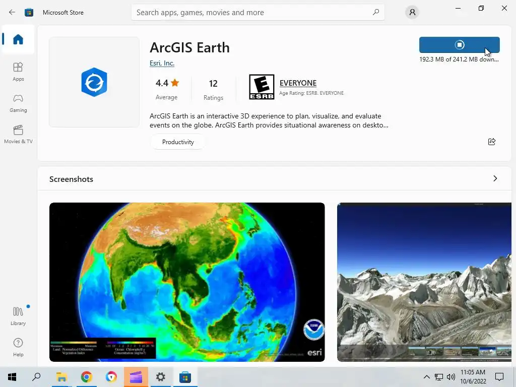Open the Library in sidebar

coord(18,316)
